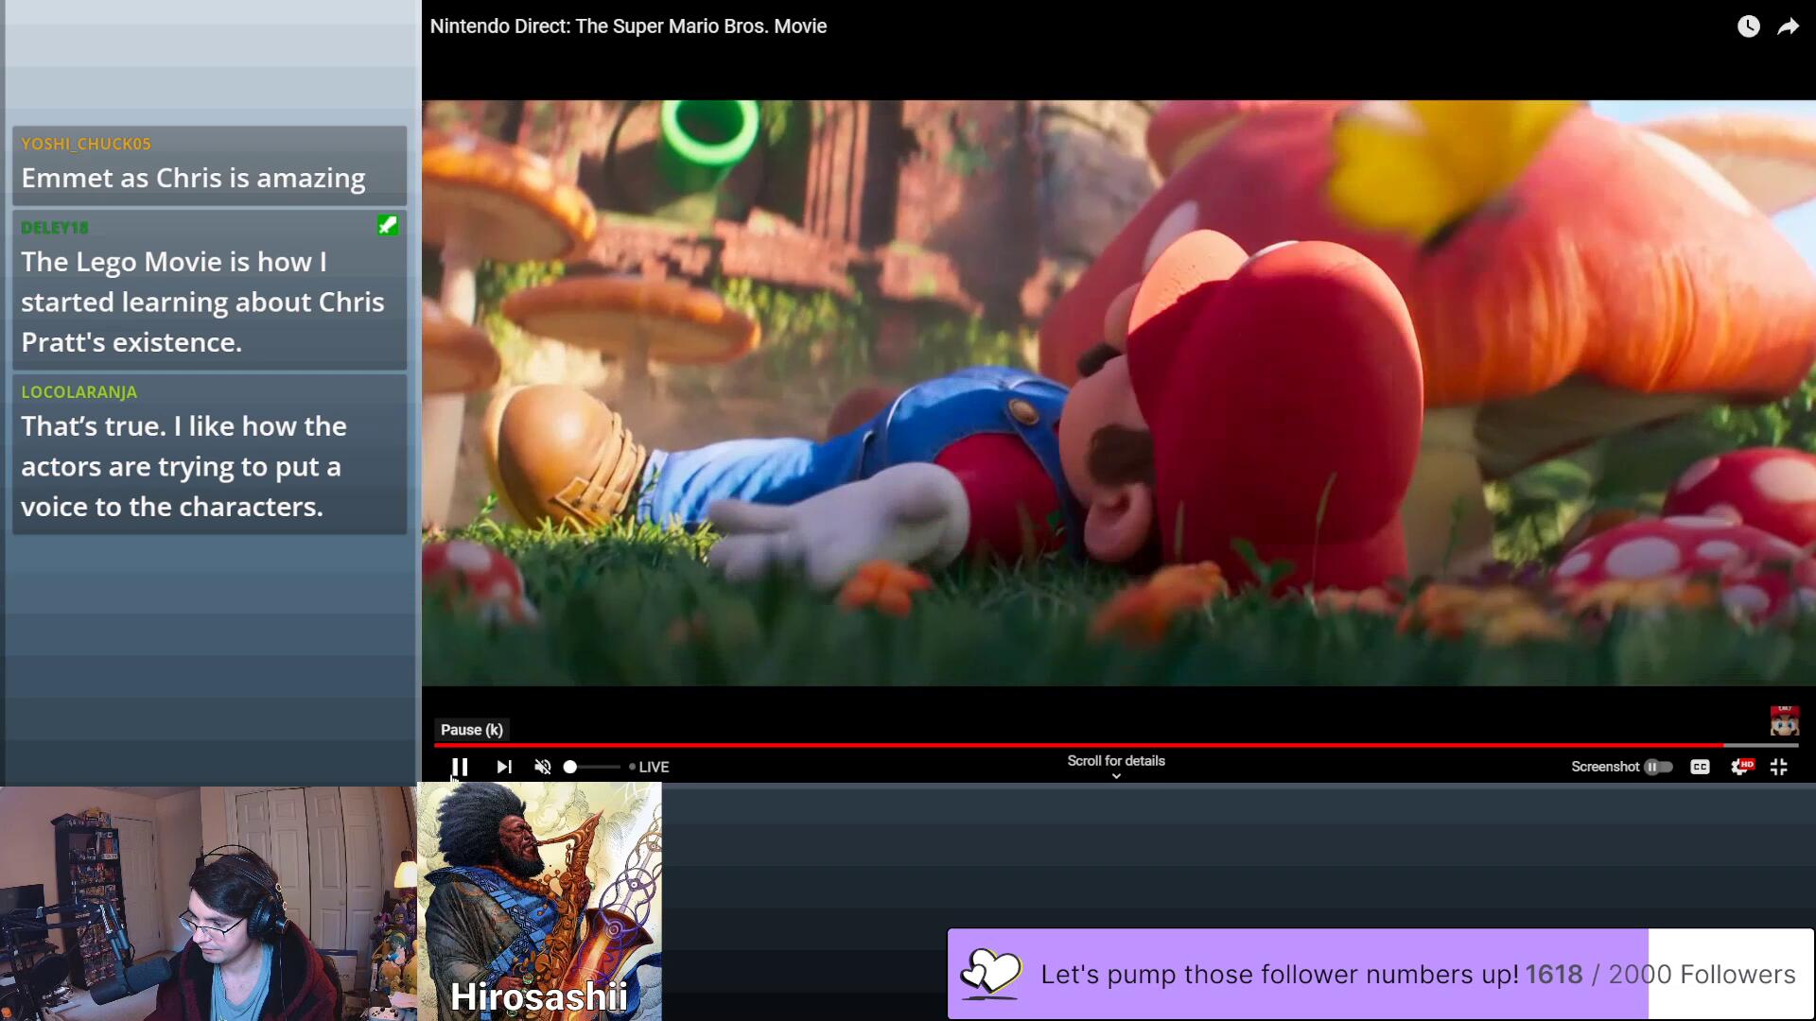Adjust the volume slider handle

tap(570, 767)
